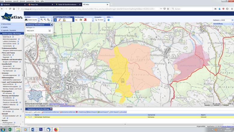
Task: Expand the Ausgabe toolbar group arrow
Action: (104, 21)
